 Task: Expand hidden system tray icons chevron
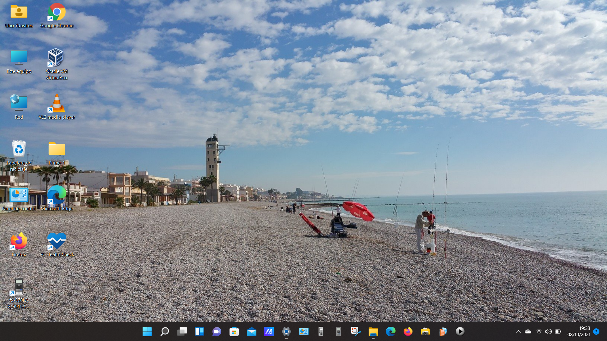(x=518, y=332)
